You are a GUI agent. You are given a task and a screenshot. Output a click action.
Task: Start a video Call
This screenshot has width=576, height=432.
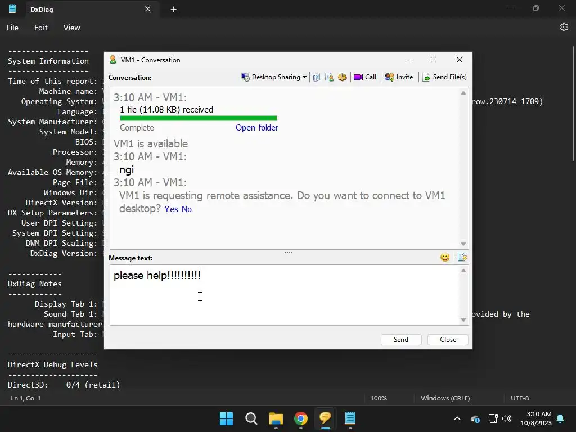(x=364, y=77)
